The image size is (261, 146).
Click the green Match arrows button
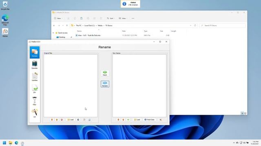click(105, 73)
